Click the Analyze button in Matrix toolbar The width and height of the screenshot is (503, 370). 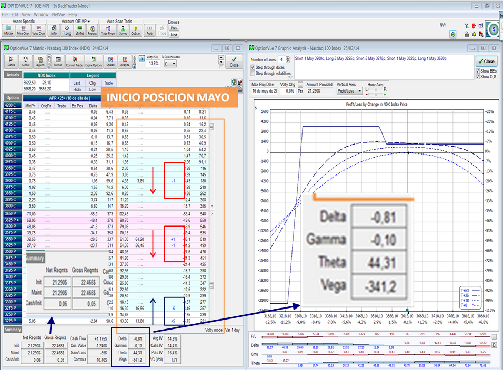point(125,61)
